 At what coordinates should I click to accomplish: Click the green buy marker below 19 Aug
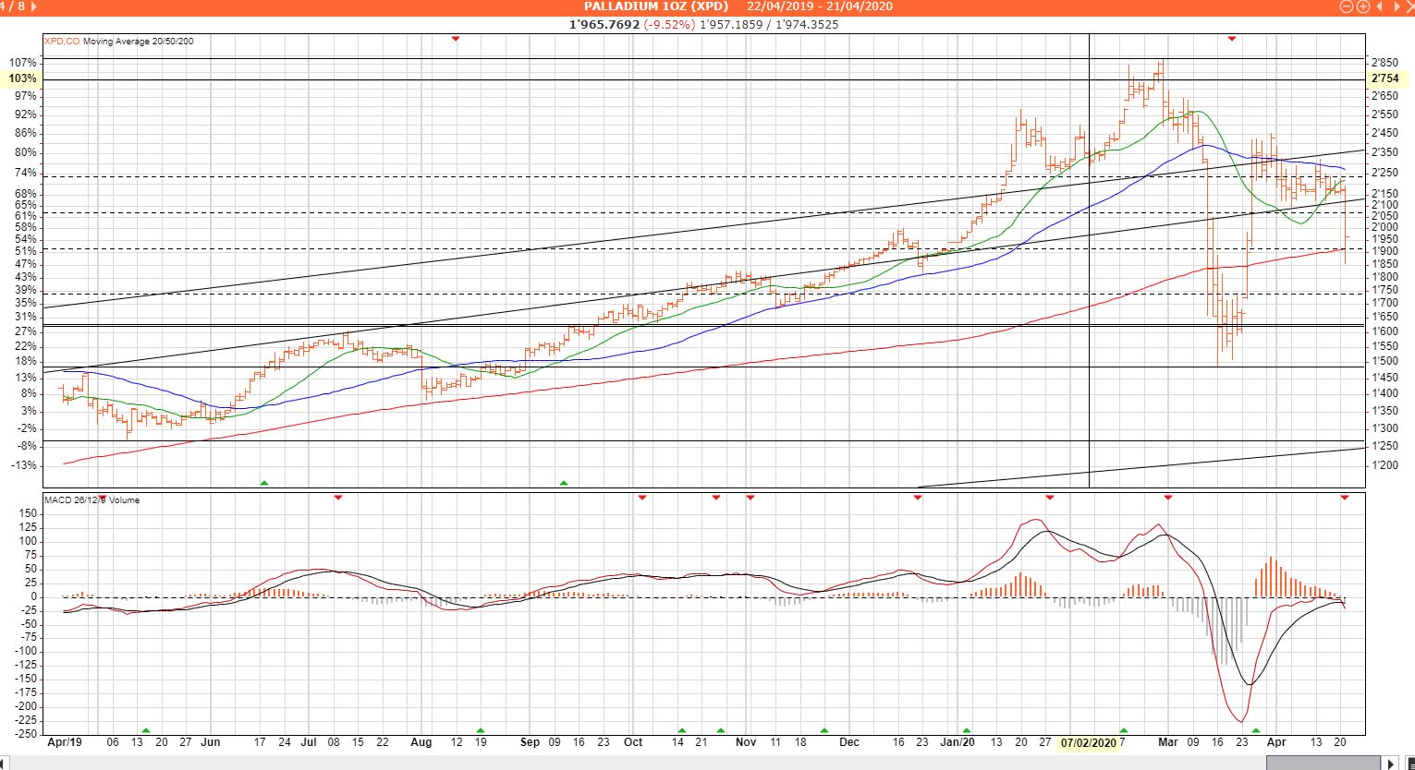tap(480, 730)
